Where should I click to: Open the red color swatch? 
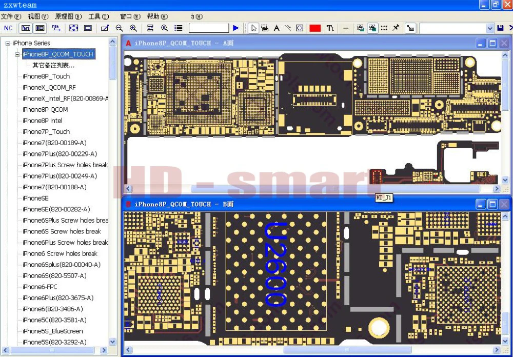click(x=315, y=28)
